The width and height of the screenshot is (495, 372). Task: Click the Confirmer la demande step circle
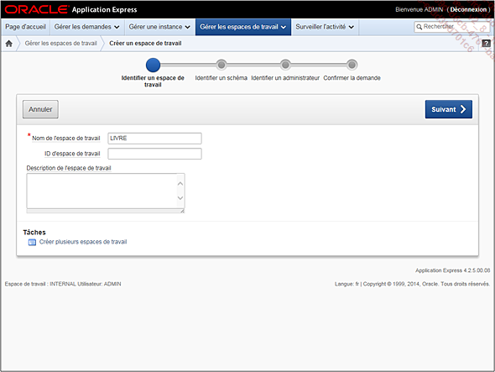[x=352, y=65]
